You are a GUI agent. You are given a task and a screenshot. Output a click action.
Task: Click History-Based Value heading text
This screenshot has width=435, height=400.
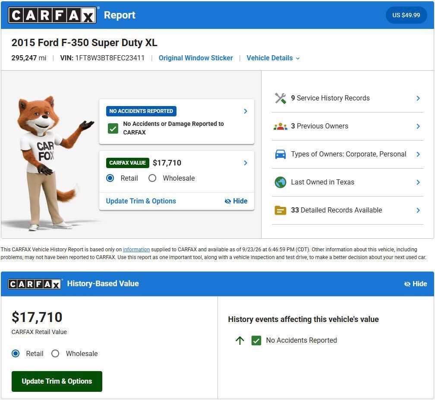[x=103, y=284]
